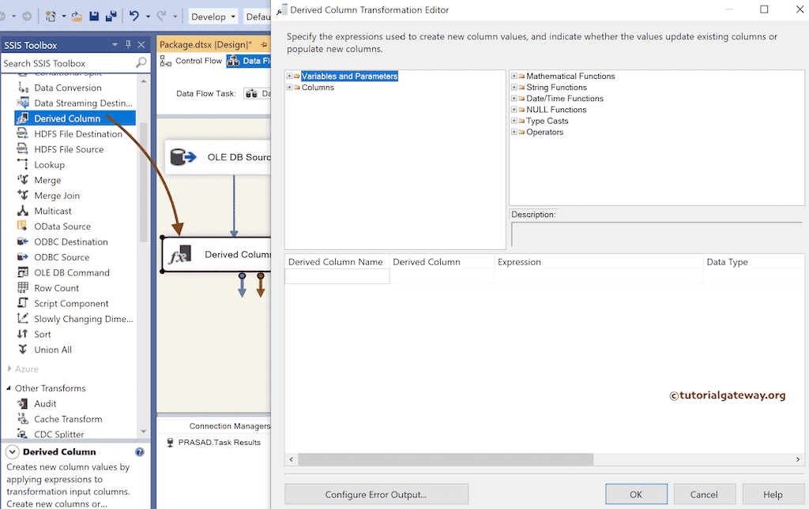
Task: Open the Develop configuration dropdown
Action: pos(213,16)
